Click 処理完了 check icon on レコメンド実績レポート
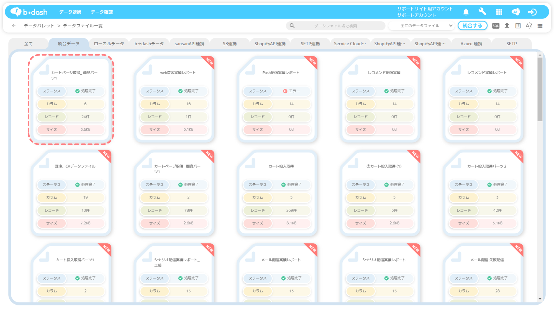The height and width of the screenshot is (311, 554). pyautogui.click(x=489, y=91)
